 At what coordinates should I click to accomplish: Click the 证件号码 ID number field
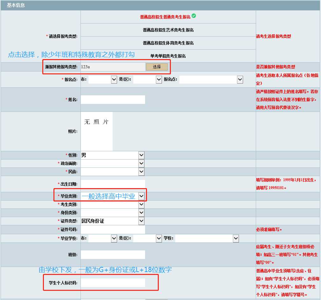(x=112, y=229)
